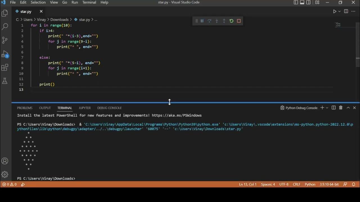The width and height of the screenshot is (360, 202).
Task: Expand the run file dropdown arrow
Action: (x=339, y=12)
